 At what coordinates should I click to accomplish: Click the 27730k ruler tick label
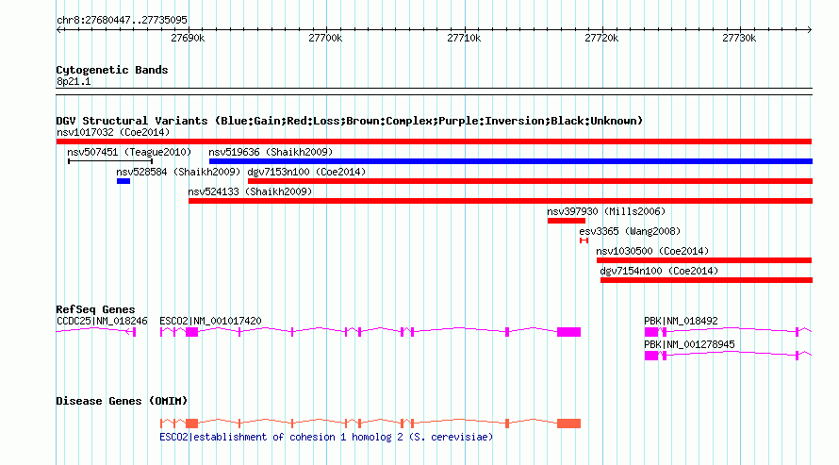(x=739, y=39)
